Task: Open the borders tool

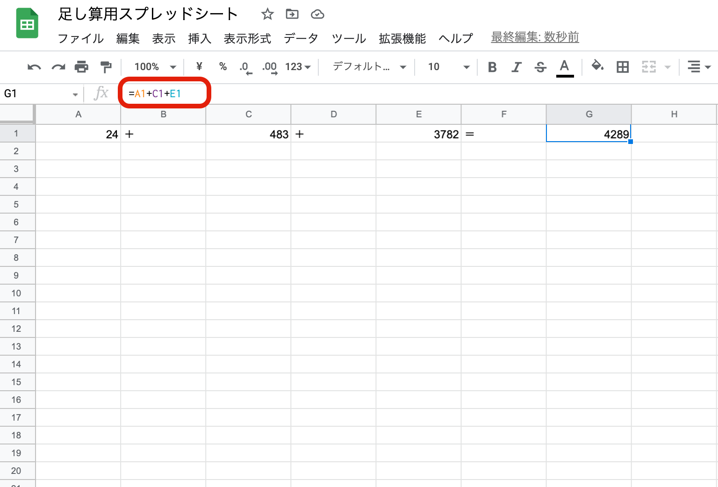Action: [x=623, y=67]
